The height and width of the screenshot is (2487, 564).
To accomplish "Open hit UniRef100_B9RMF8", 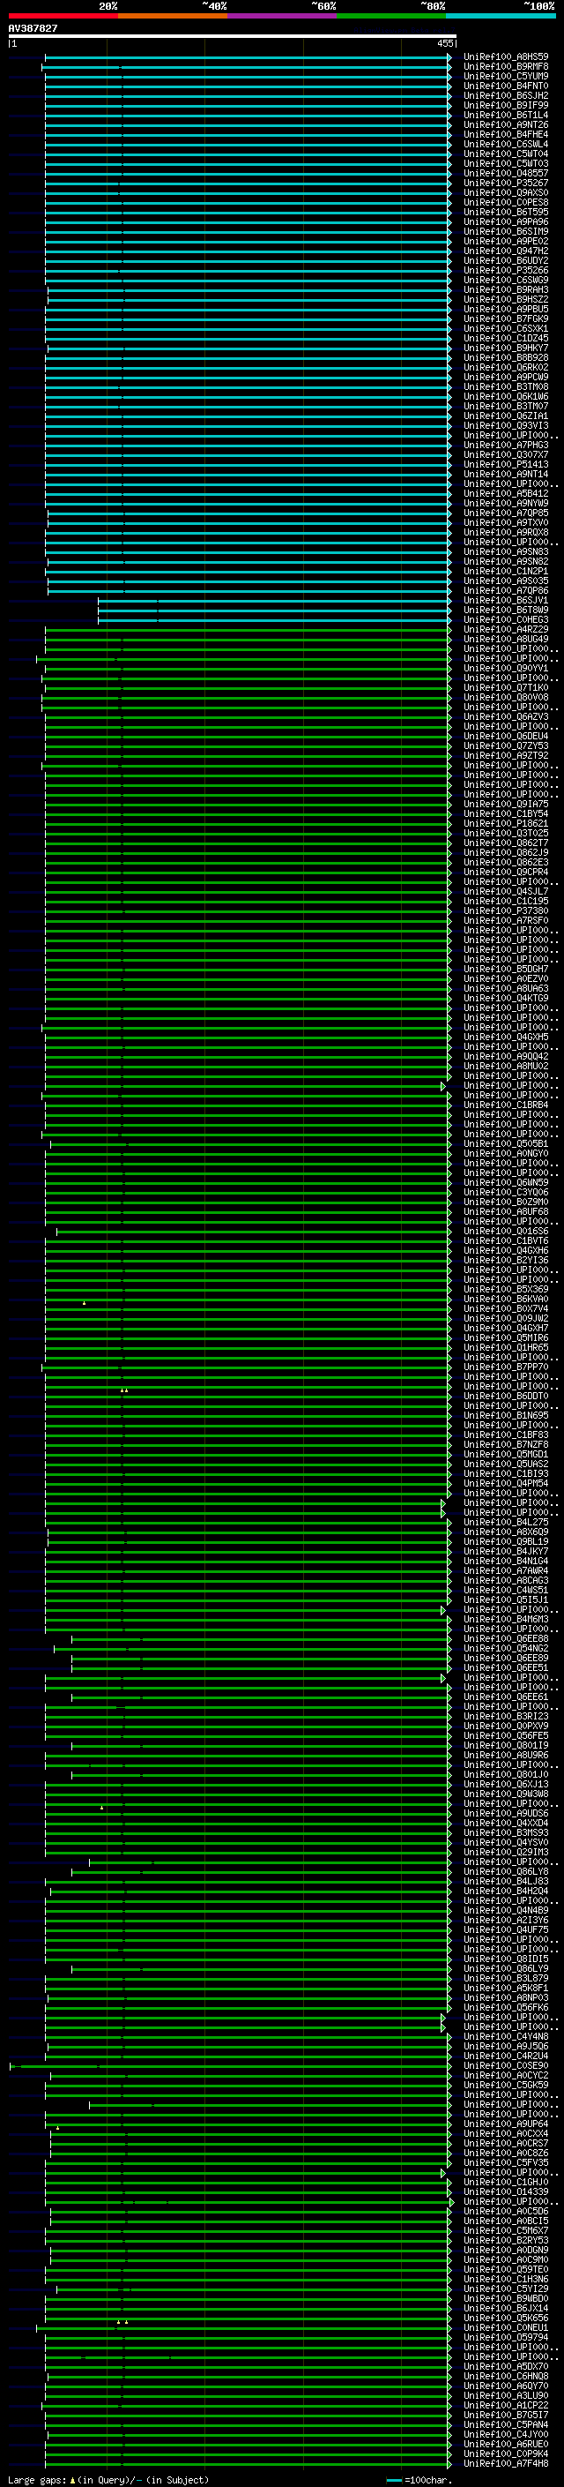I will click(x=506, y=67).
